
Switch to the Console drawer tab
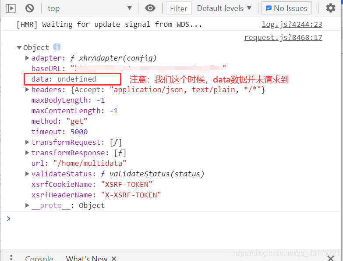coord(39,258)
